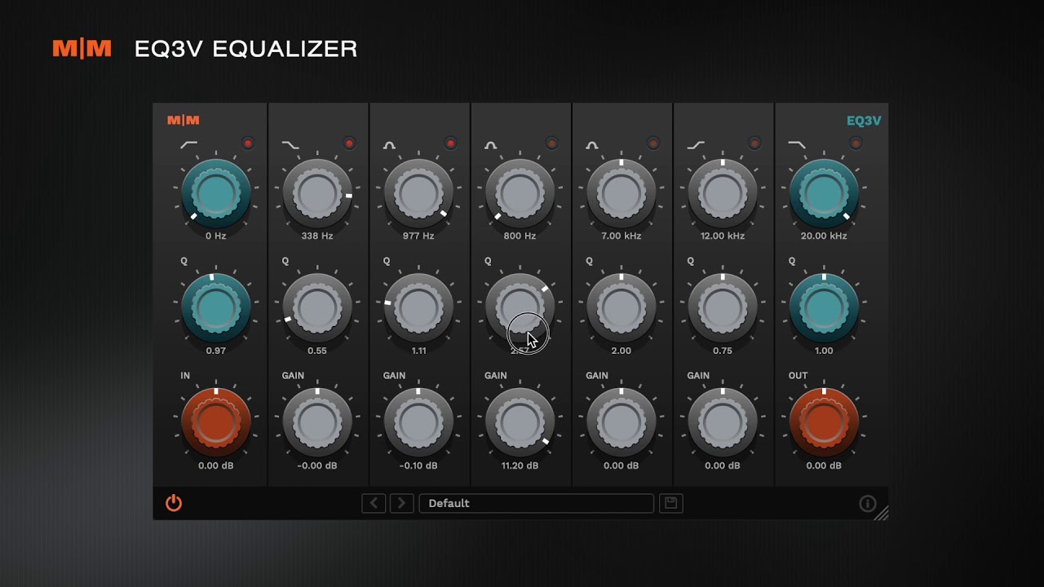Click the frequency knob reading 12.00 kHz
Viewport: 1044px width, 587px height.
coord(722,193)
